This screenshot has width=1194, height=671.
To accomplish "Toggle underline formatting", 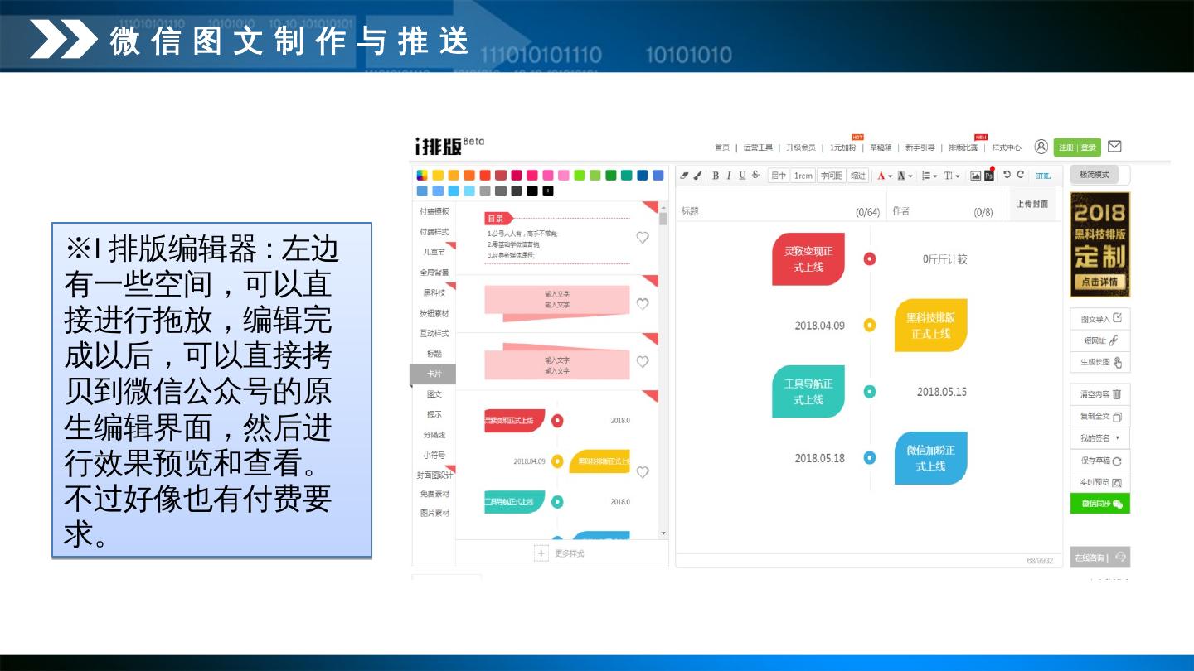I will [742, 176].
